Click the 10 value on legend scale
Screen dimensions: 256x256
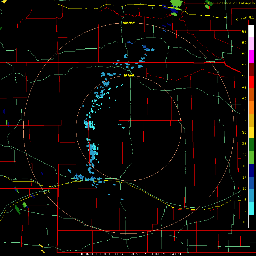(244, 188)
